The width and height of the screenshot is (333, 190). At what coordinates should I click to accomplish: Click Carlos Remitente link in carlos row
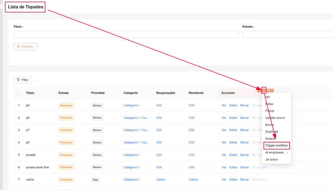[x=193, y=180]
